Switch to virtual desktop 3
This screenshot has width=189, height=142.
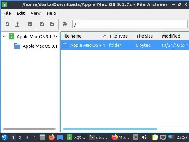pyautogui.click(x=27, y=137)
